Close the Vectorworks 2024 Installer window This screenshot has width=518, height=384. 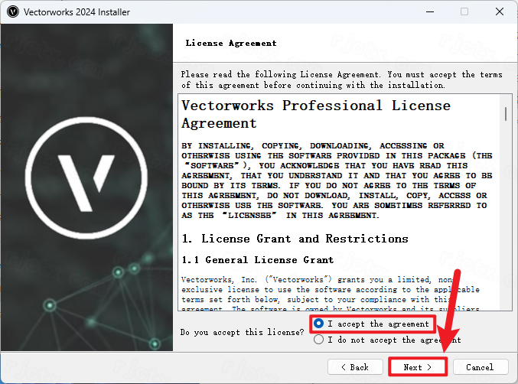coord(499,12)
